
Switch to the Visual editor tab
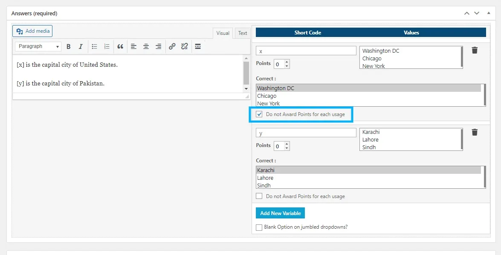223,33
